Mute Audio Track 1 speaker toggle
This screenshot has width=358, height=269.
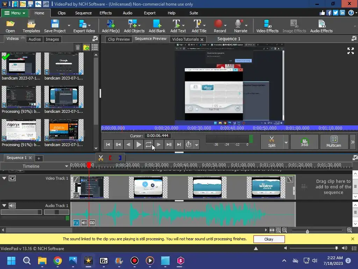(12, 206)
